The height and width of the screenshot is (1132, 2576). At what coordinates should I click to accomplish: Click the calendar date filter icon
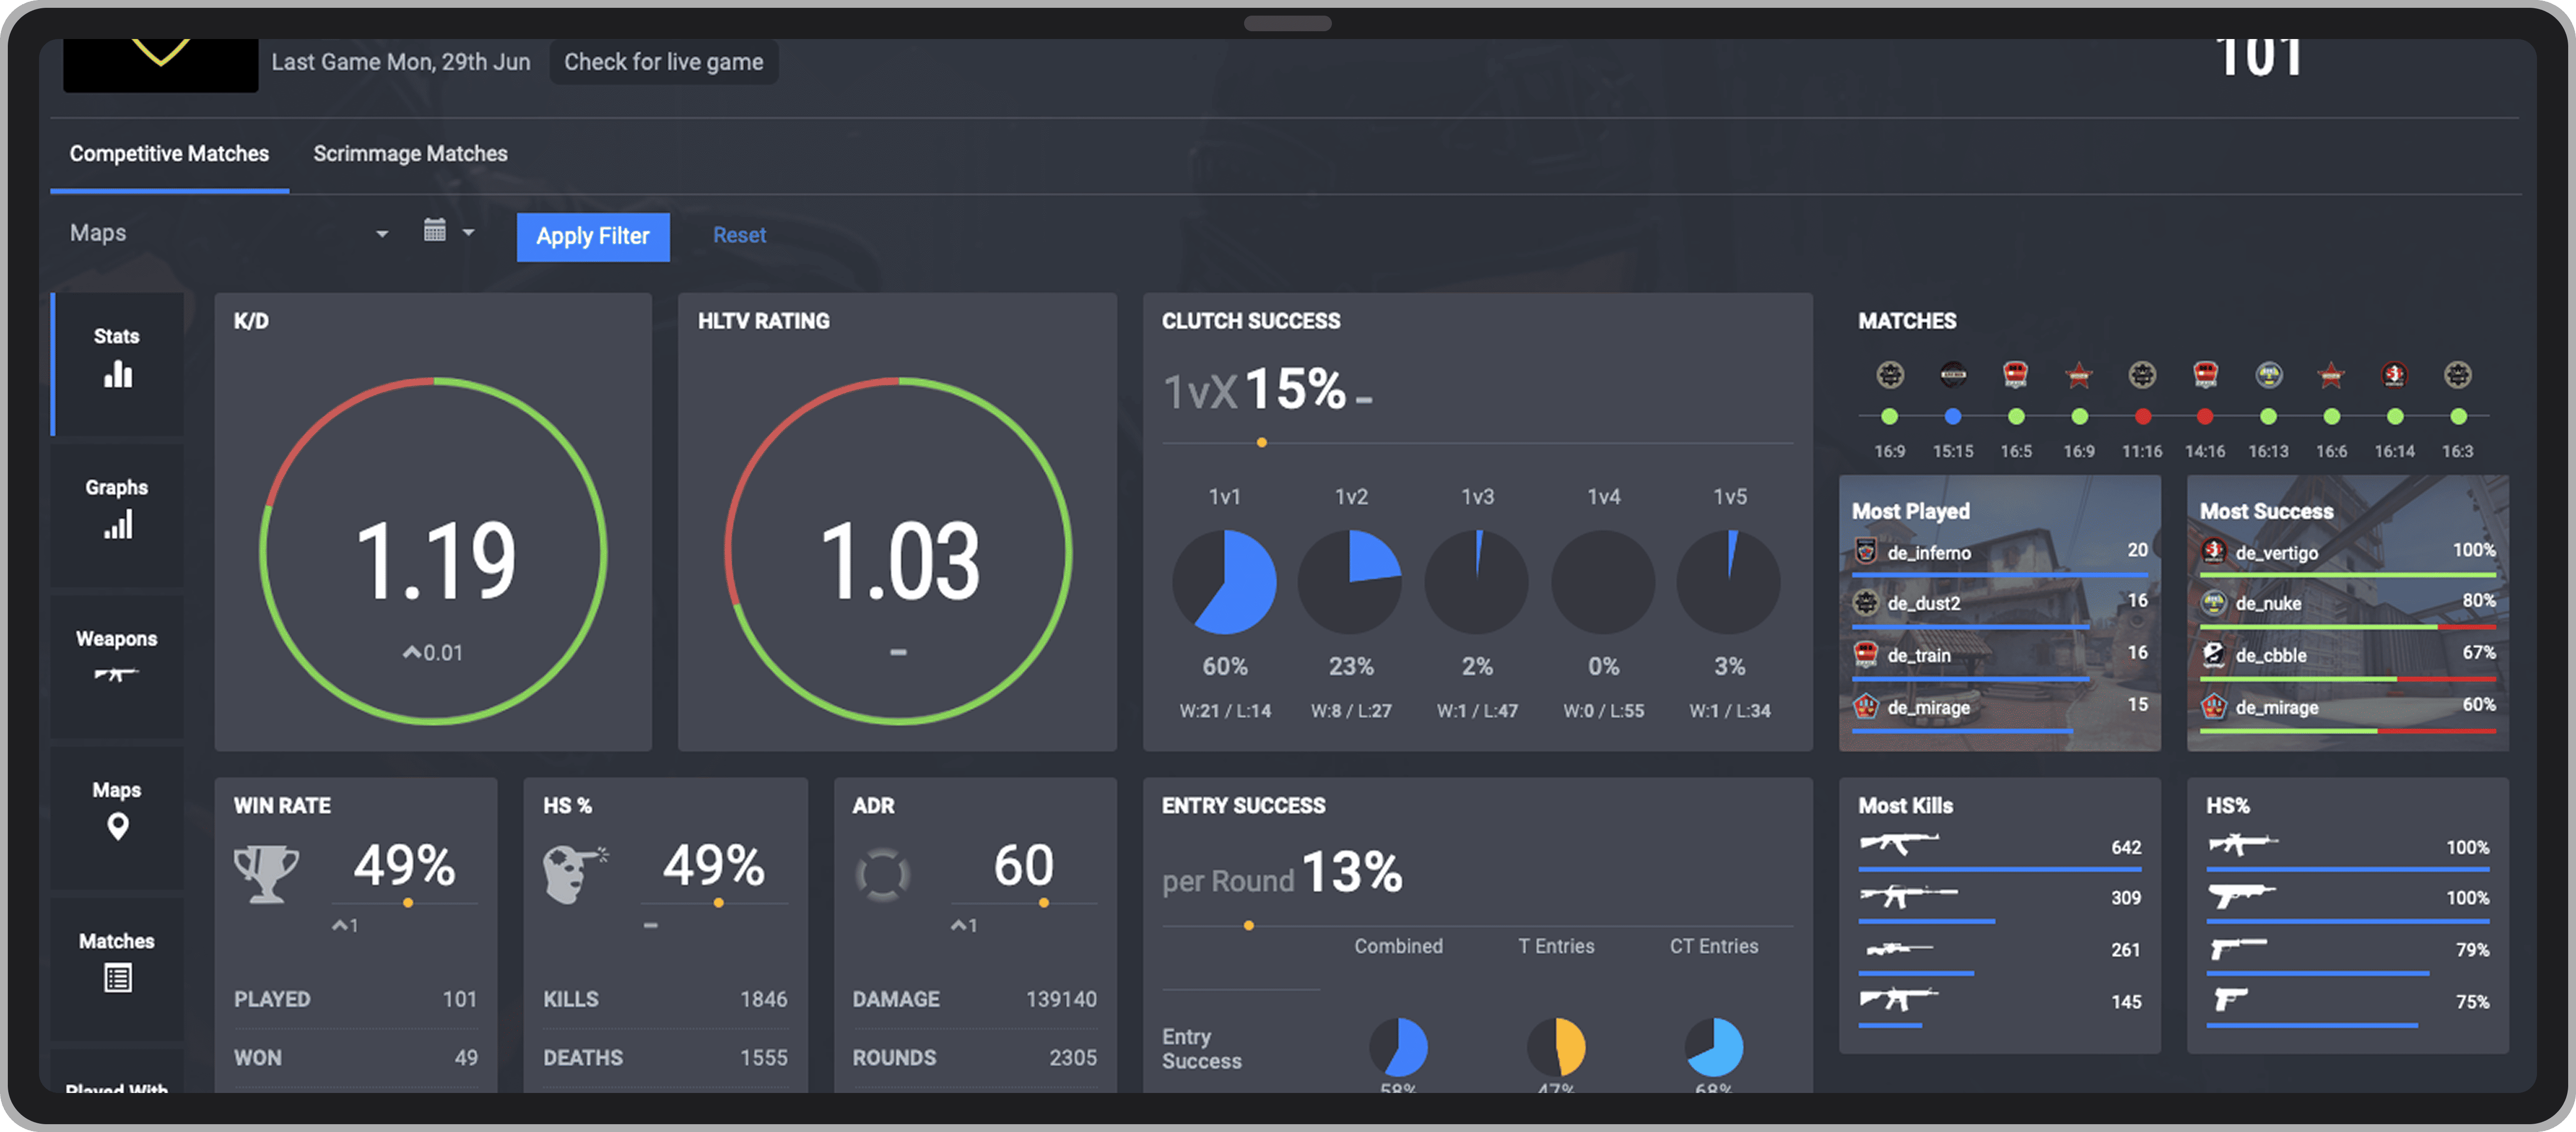pos(434,231)
